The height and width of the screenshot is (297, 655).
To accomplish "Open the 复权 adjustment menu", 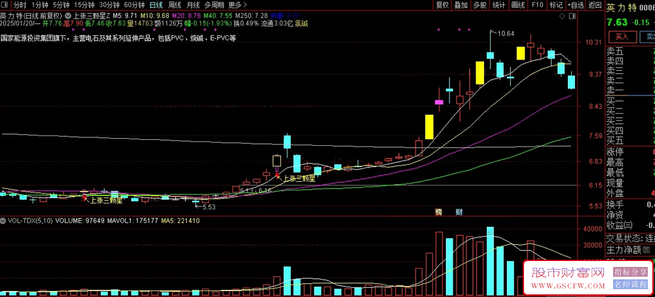I will tap(442, 5).
